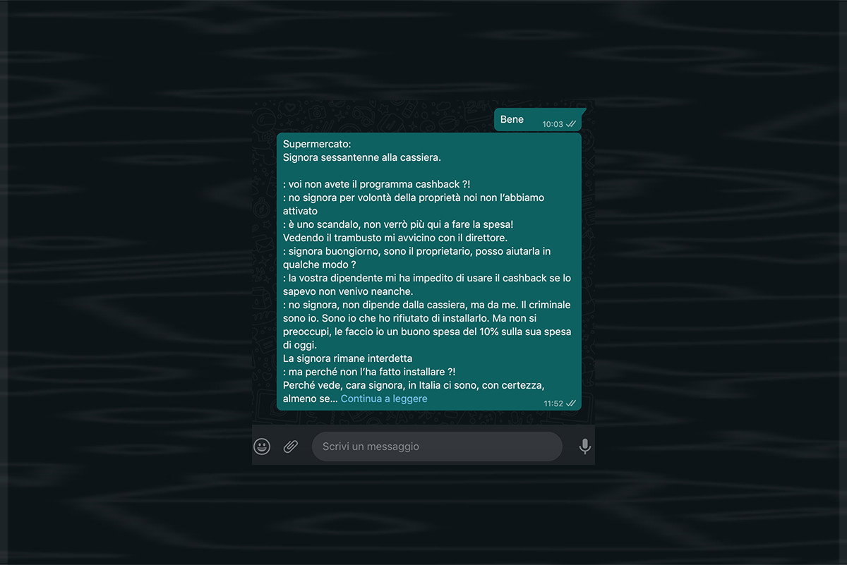Click the microphone voice message icon

(x=584, y=446)
